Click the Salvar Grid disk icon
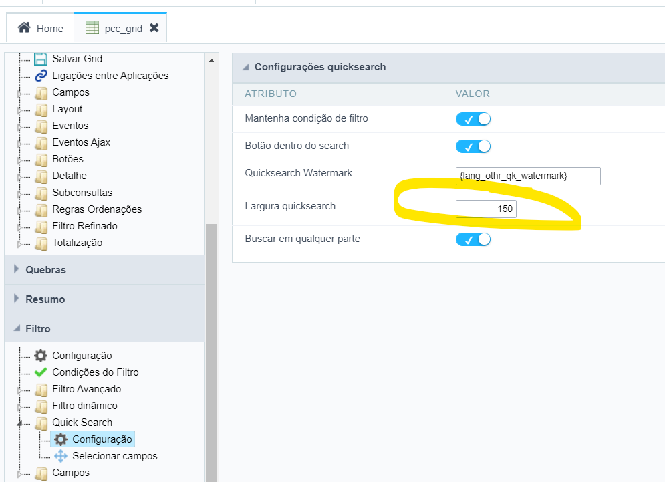This screenshot has width=665, height=482. pos(41,59)
